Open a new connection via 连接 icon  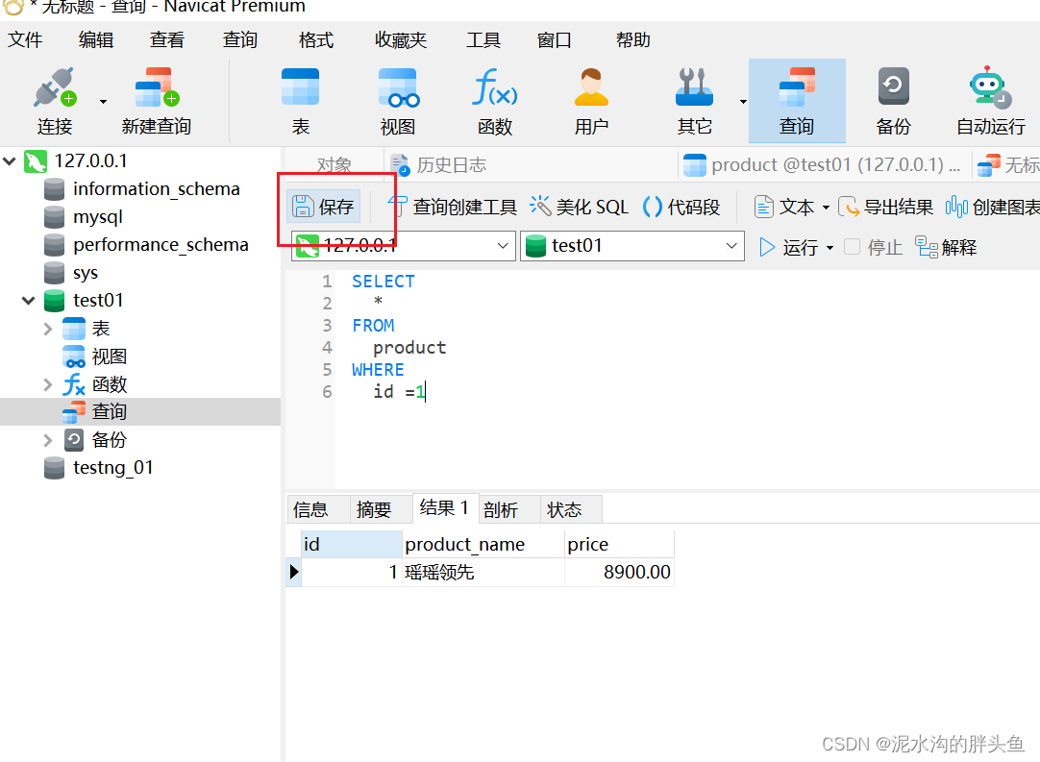(55, 99)
